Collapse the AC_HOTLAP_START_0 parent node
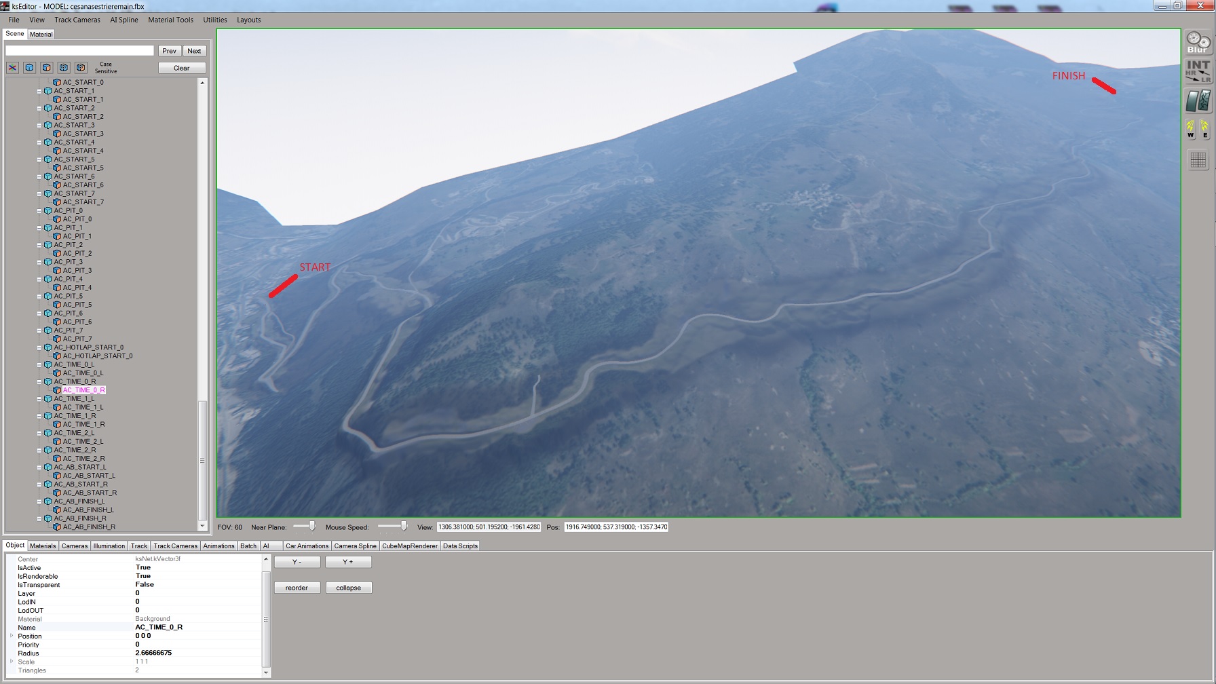The height and width of the screenshot is (684, 1216). (39, 347)
